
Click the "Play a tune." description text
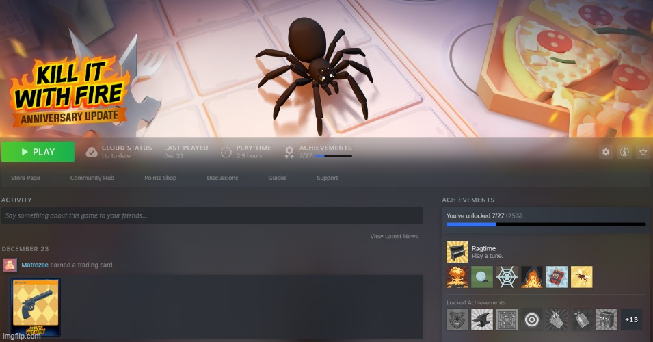click(488, 256)
